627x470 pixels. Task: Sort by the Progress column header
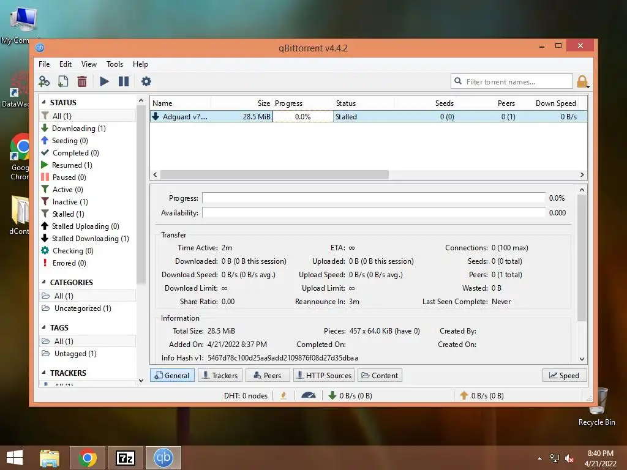pyautogui.click(x=302, y=103)
